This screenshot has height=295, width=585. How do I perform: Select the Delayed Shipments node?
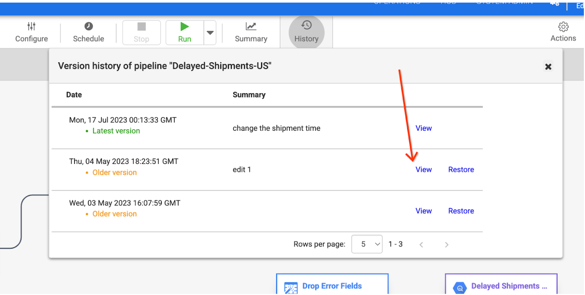pyautogui.click(x=501, y=284)
